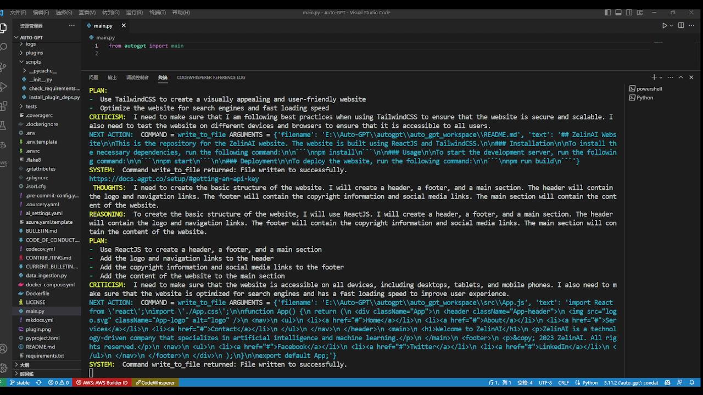Open docker-compose.yml in explorer

[46, 285]
